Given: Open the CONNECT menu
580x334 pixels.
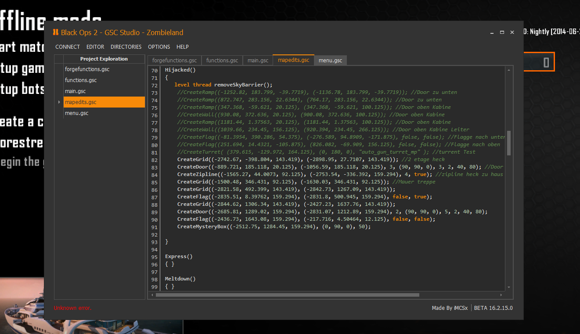Looking at the screenshot, I should (x=68, y=47).
